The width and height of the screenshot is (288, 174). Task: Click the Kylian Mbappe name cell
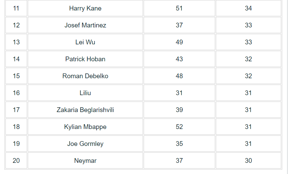click(85, 127)
